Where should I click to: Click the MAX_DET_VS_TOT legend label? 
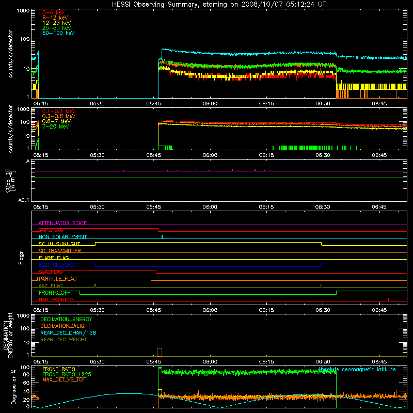coord(64,379)
